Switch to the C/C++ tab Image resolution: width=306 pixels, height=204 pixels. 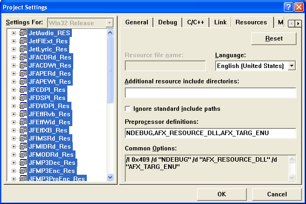(196, 23)
